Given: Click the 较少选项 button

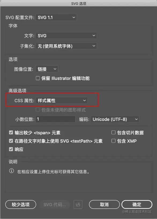Looking at the screenshot, I should pos(21,205).
